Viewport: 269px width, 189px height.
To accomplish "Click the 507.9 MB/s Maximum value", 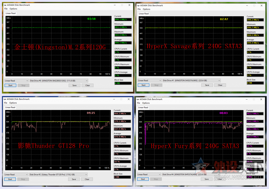I will (x=122, y=129).
